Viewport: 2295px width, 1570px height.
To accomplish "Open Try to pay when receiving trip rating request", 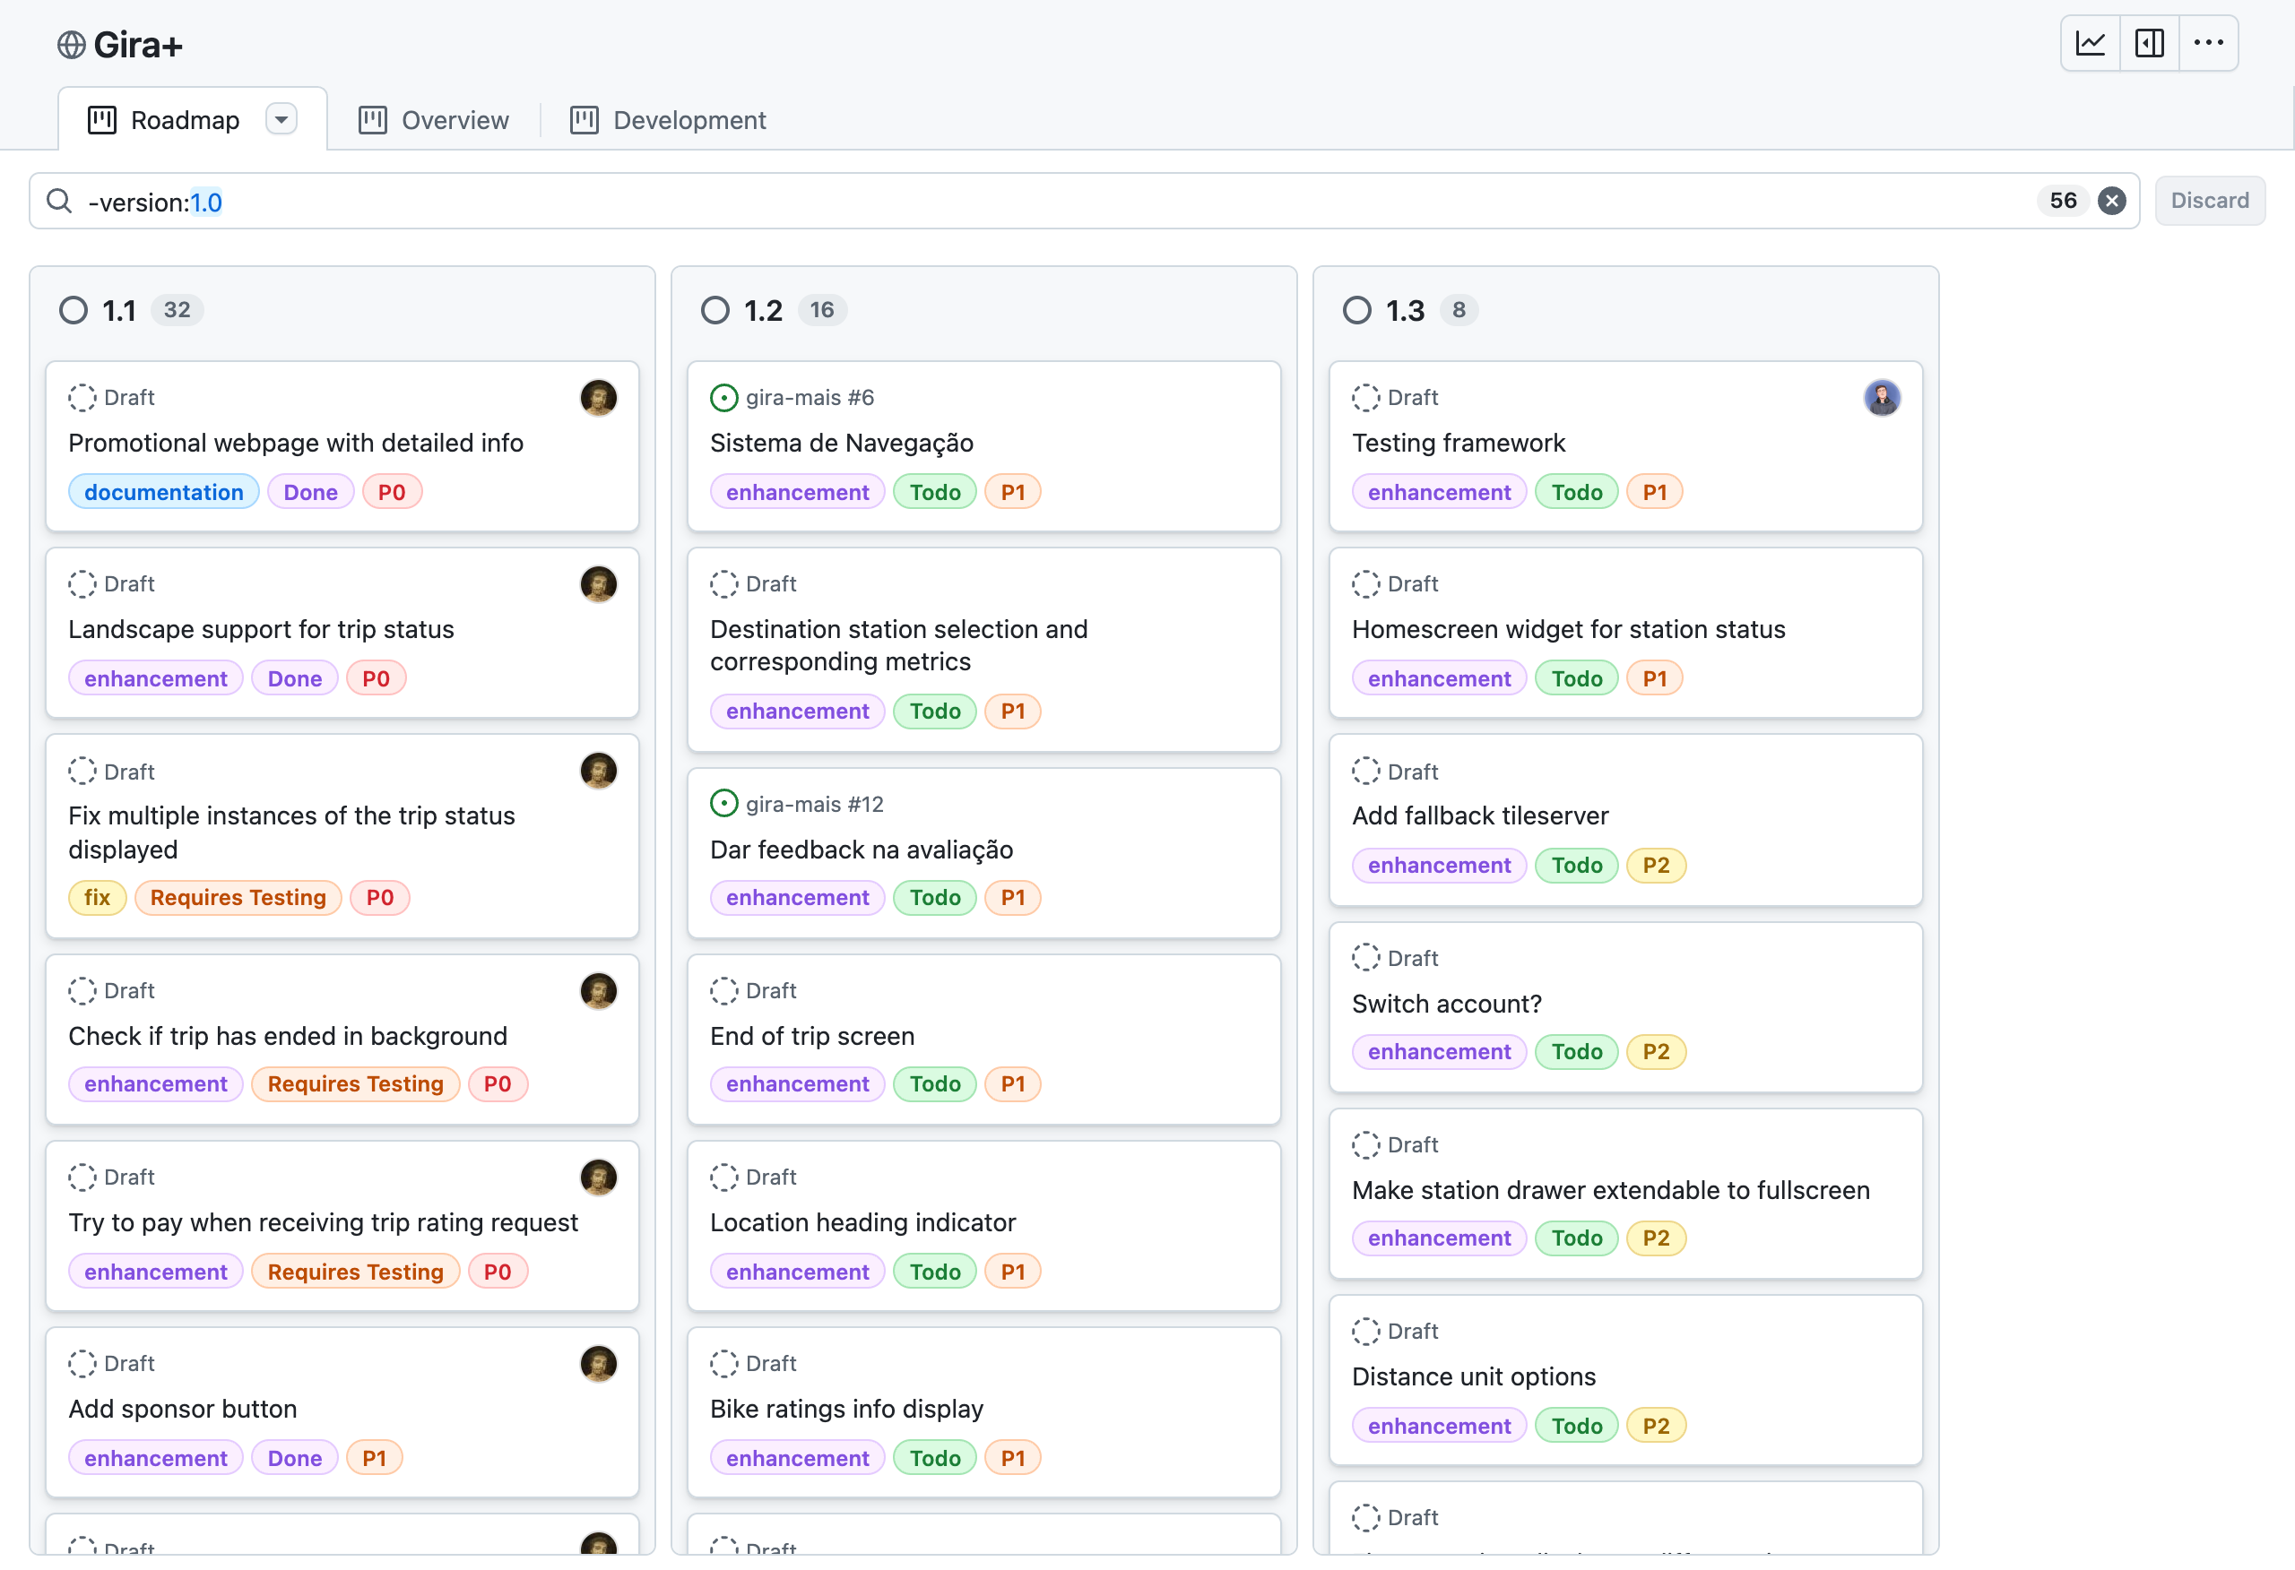I will (x=323, y=1222).
